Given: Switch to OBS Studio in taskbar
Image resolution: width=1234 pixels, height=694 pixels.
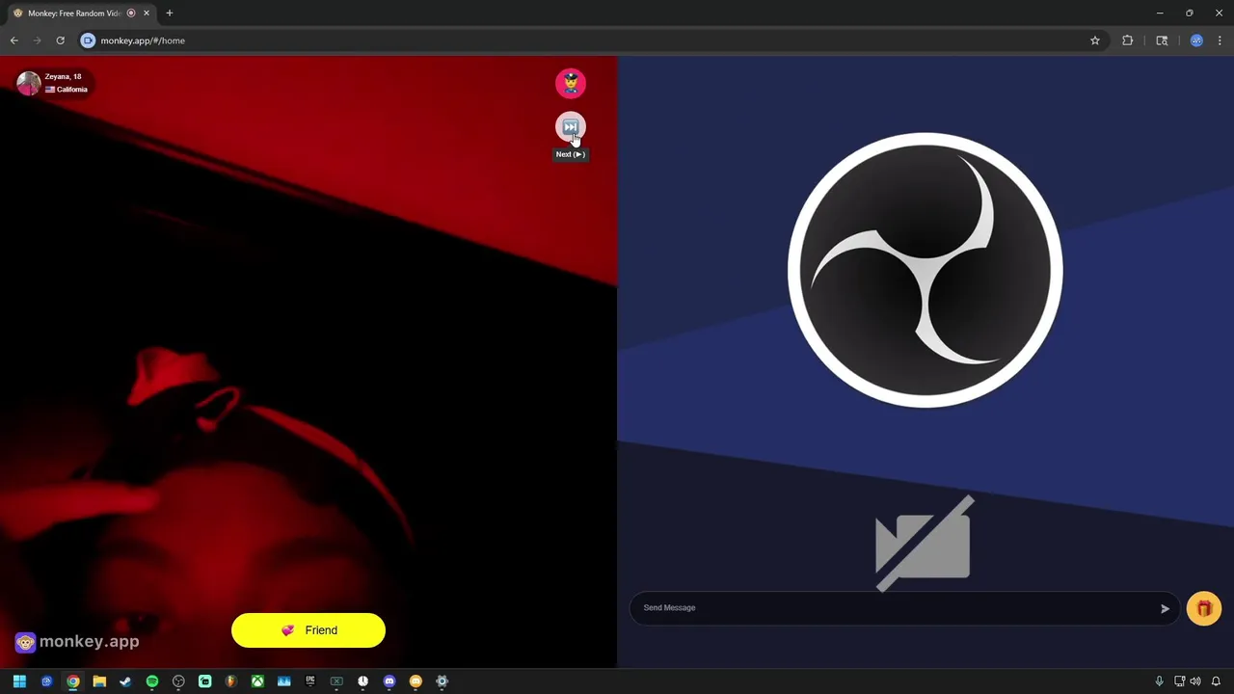Looking at the screenshot, I should click(178, 681).
